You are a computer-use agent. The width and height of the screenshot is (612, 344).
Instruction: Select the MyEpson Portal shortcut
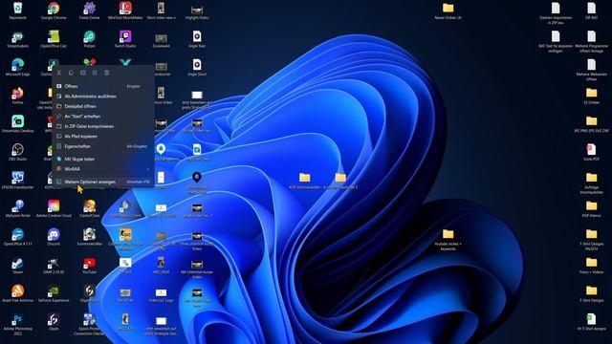click(17, 208)
